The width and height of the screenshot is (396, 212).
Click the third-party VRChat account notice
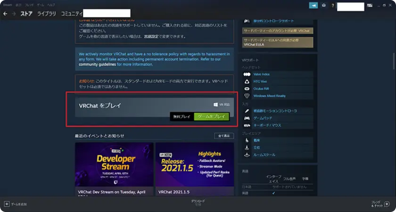pos(278,31)
